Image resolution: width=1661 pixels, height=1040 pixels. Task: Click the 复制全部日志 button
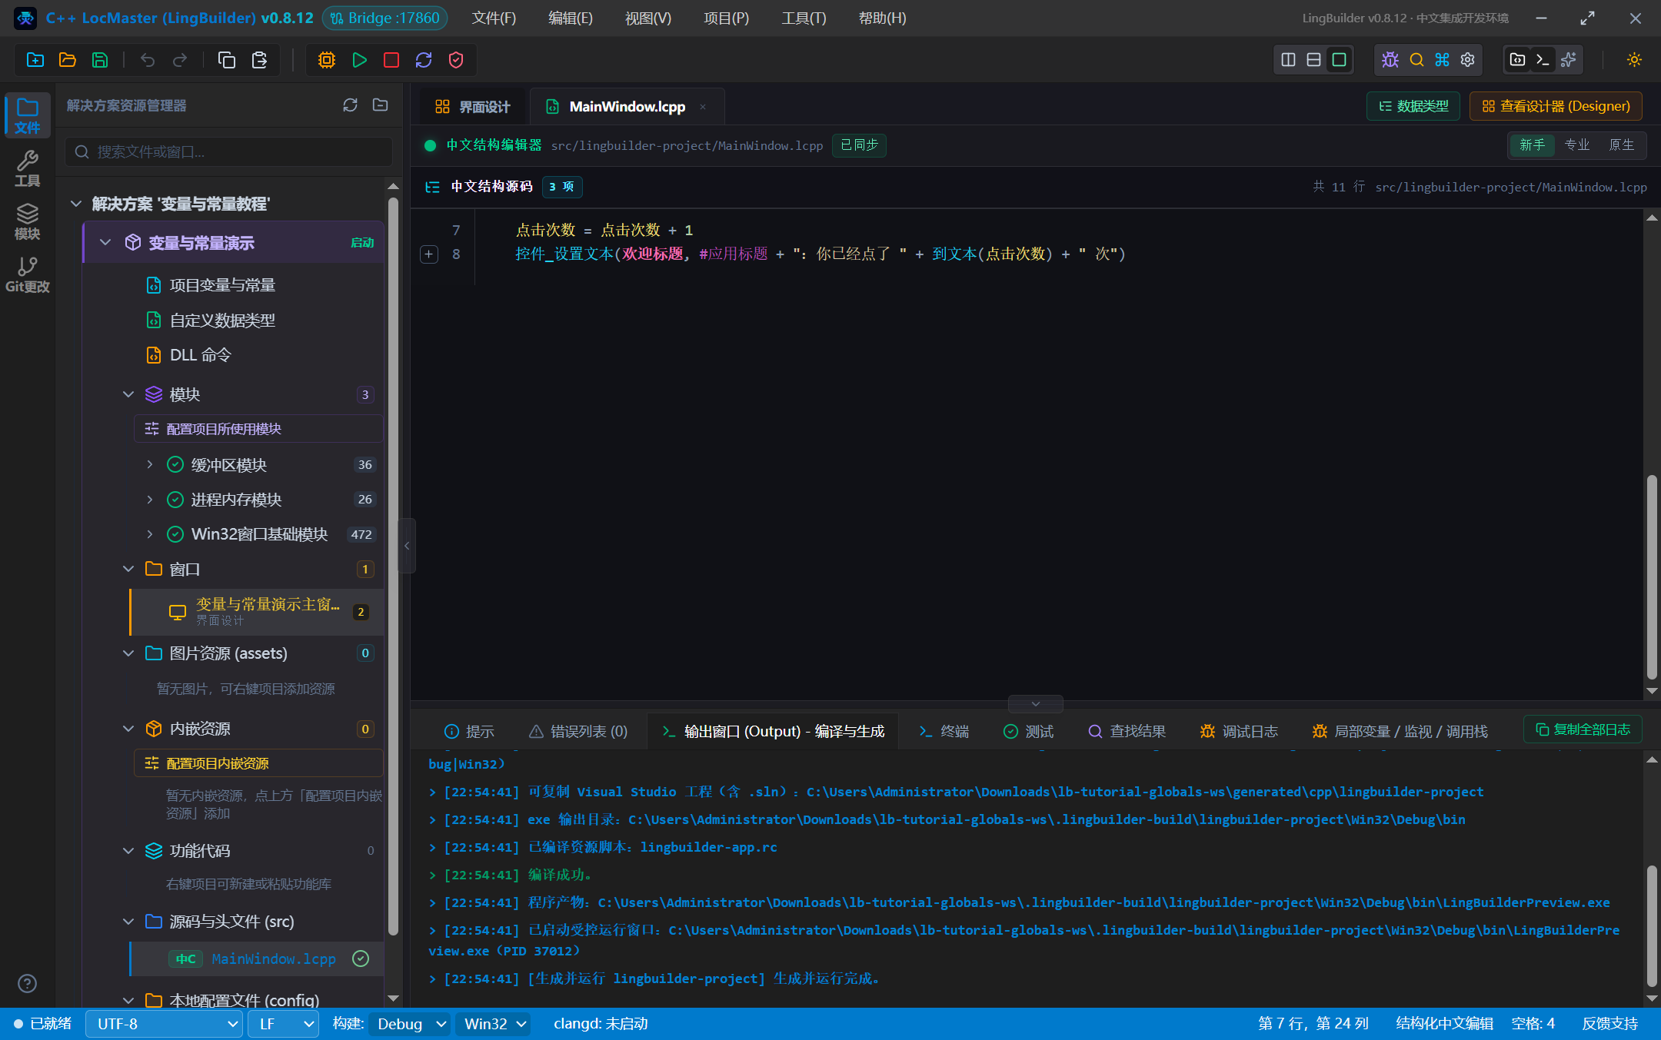(x=1583, y=729)
